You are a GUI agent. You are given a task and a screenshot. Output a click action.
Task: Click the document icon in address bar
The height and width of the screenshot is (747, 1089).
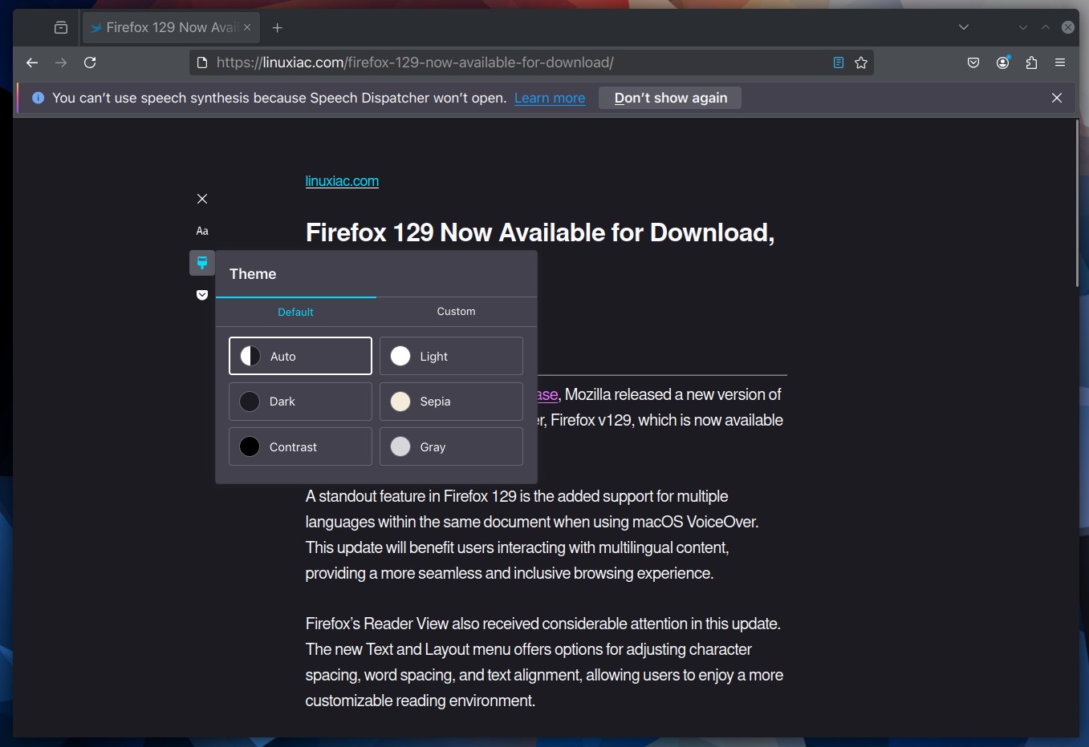[202, 63]
